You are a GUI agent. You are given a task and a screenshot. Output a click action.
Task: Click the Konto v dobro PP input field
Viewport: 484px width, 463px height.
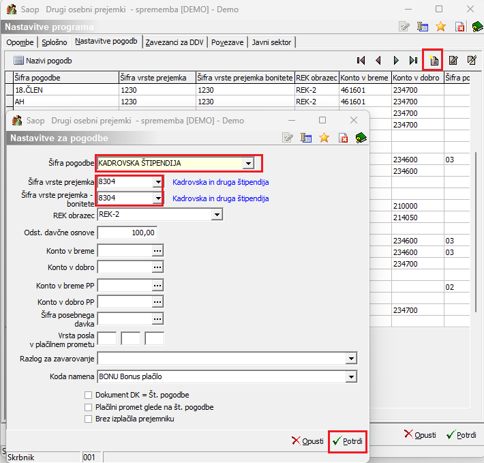[125, 302]
